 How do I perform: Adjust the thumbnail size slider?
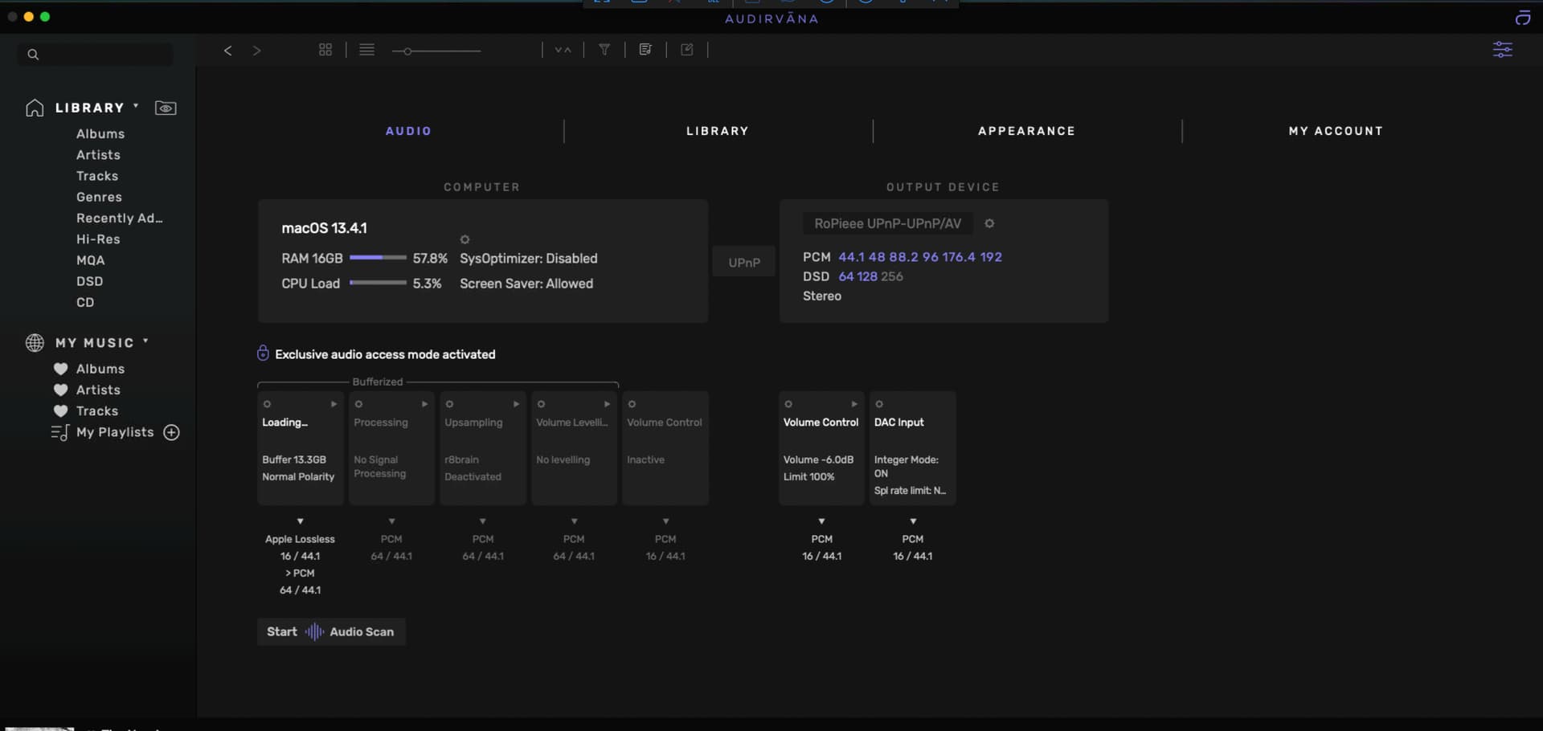click(436, 51)
